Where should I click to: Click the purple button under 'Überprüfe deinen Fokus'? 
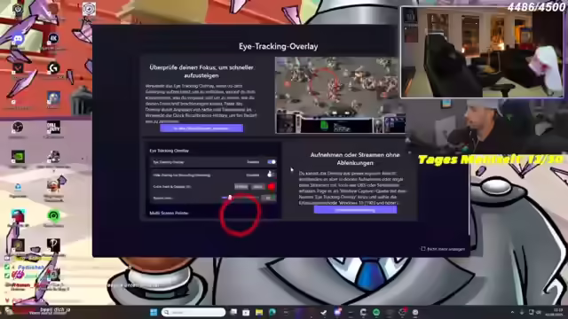click(201, 128)
